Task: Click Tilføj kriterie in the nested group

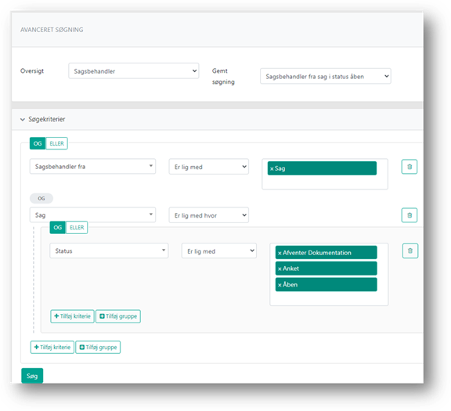Action: click(x=72, y=316)
